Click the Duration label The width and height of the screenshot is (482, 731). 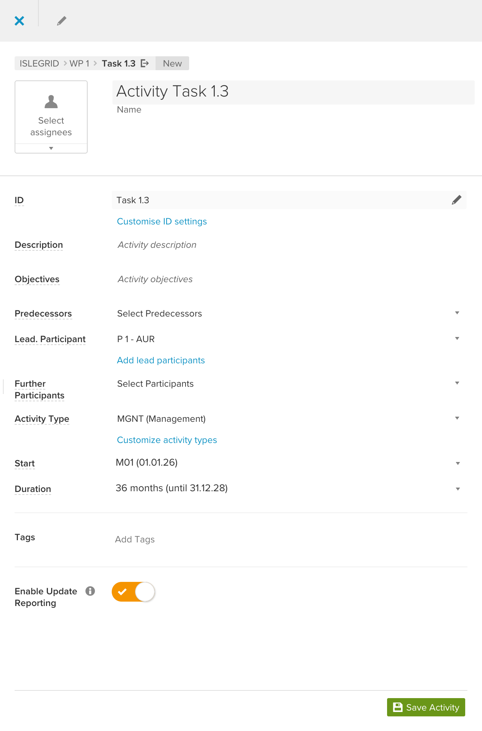coord(33,489)
